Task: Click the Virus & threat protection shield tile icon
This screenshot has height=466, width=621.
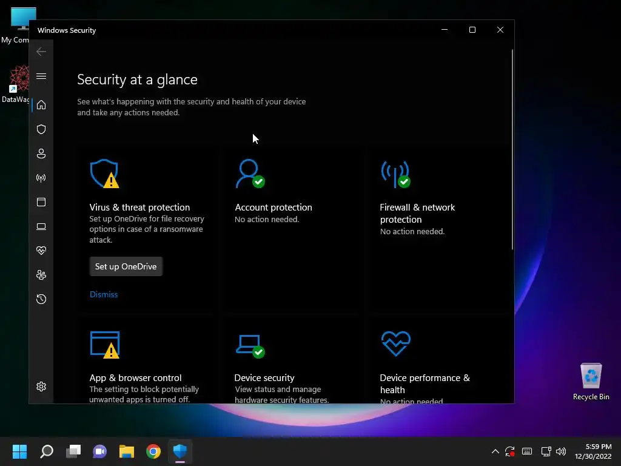Action: click(104, 174)
